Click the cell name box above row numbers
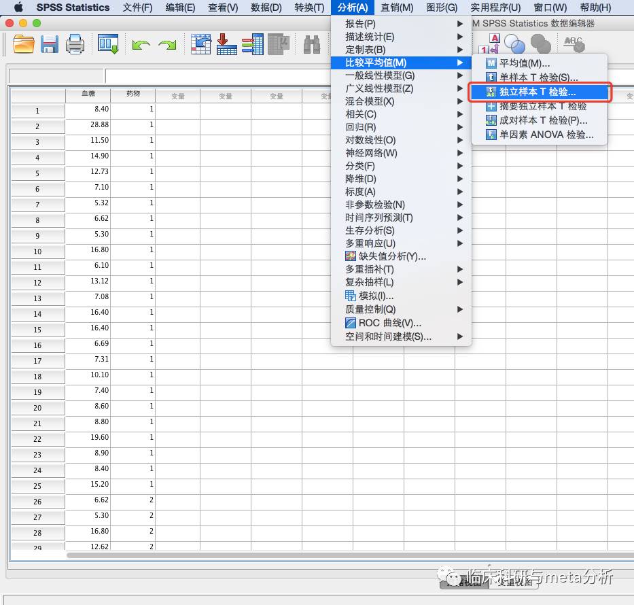This screenshot has width=634, height=605. [x=56, y=76]
